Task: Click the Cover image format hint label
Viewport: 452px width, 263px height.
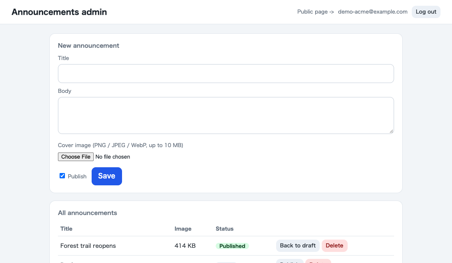Action: (x=120, y=145)
